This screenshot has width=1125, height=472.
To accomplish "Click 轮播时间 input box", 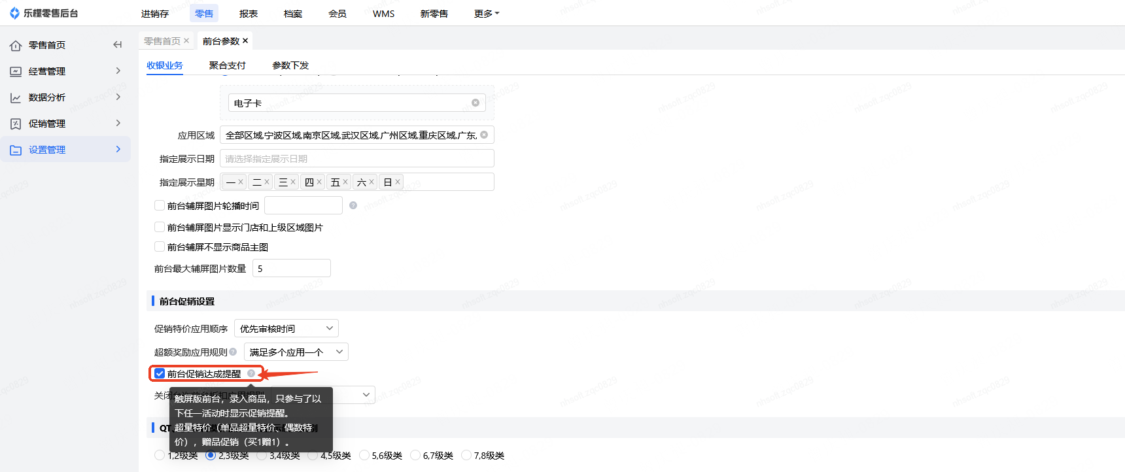I will pos(303,205).
